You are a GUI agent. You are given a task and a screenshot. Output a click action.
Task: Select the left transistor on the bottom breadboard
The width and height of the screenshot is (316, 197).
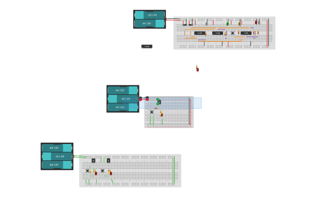coord(94,160)
